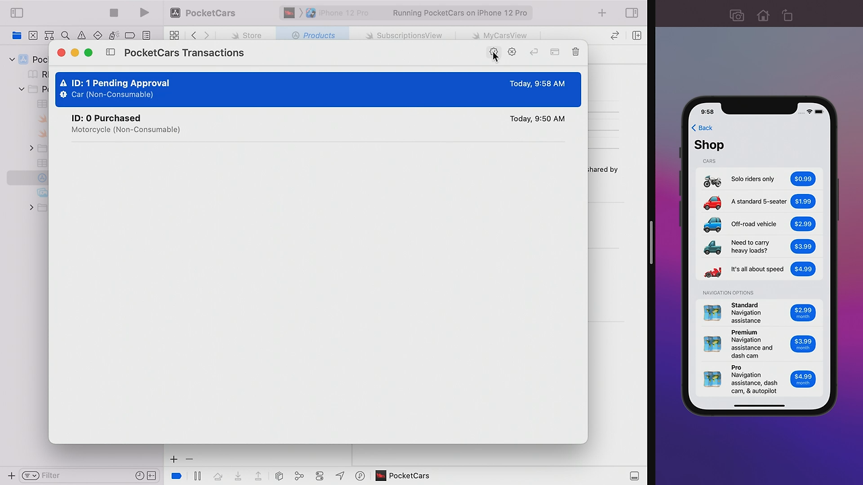
Task: Click the Xcode Run play button
Action: (x=144, y=13)
